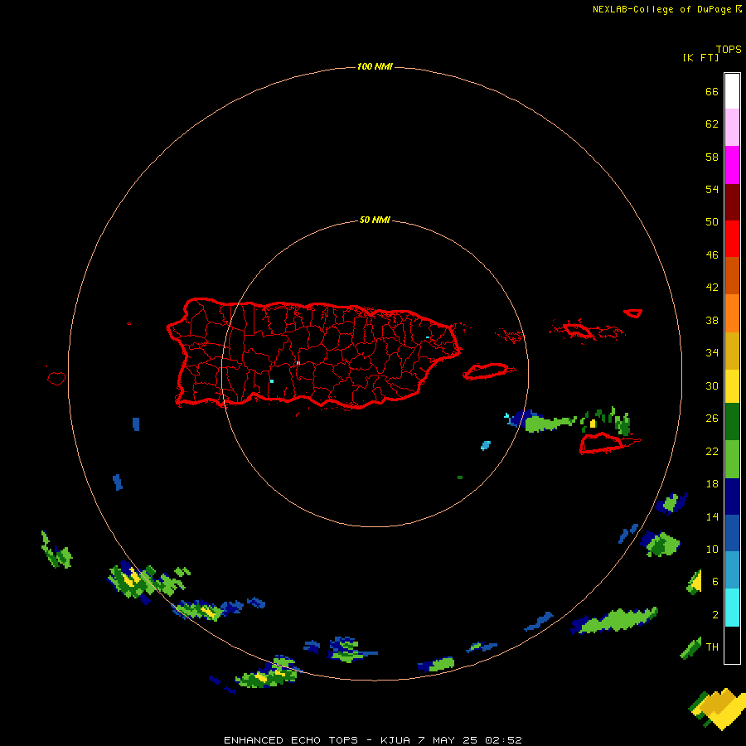Pick the bright red legend band
The image size is (746, 746).
pos(732,239)
